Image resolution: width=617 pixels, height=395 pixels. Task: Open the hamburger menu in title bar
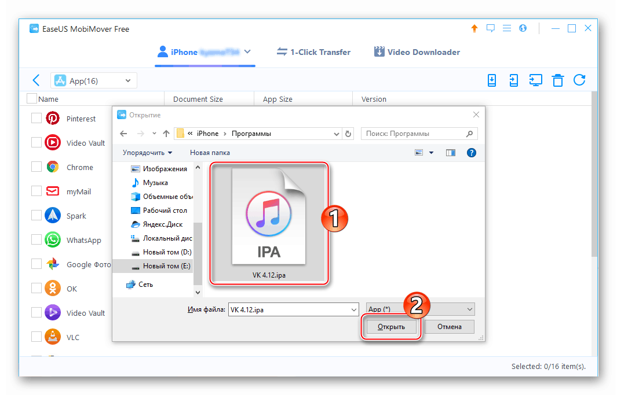[x=507, y=28]
